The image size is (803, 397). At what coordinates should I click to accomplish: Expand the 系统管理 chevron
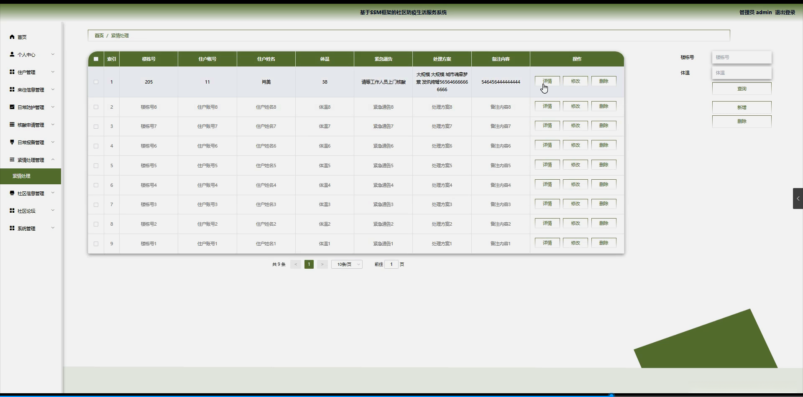pos(53,228)
